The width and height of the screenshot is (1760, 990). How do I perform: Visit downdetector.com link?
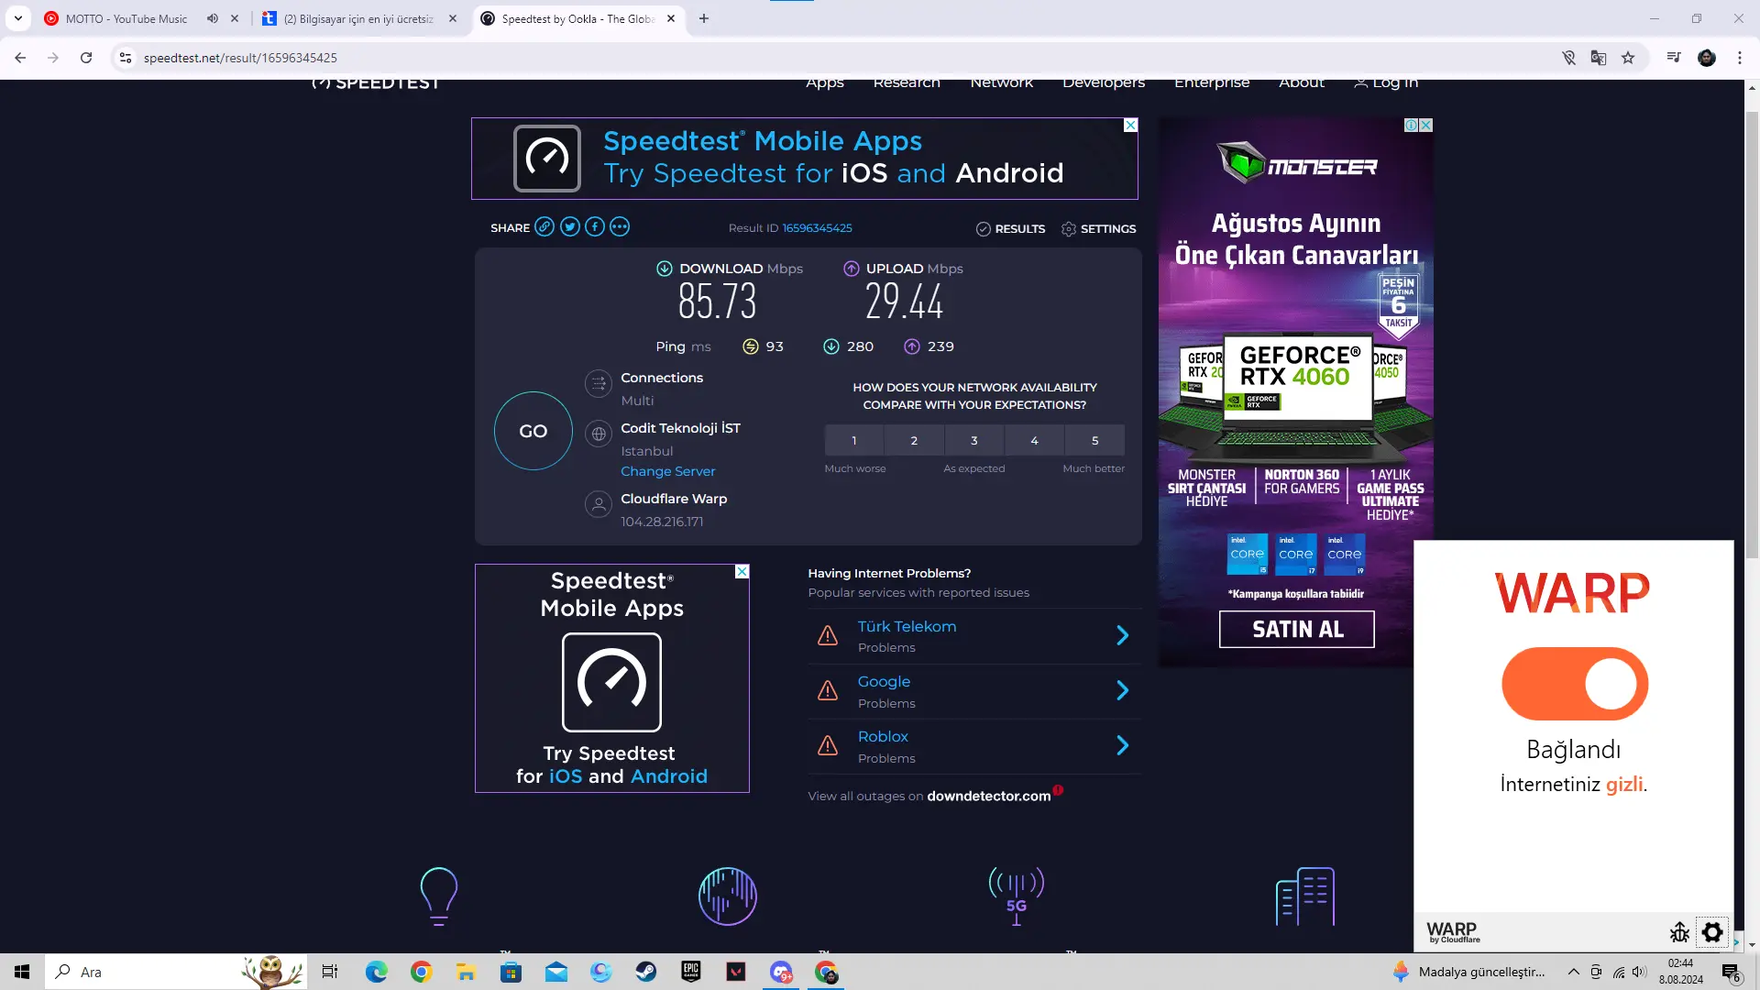988,796
